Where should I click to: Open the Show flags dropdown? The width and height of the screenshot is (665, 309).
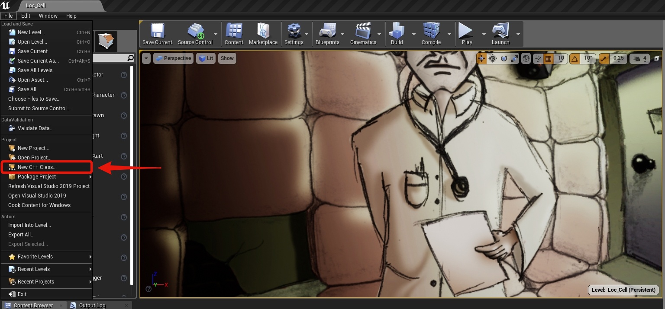(227, 58)
